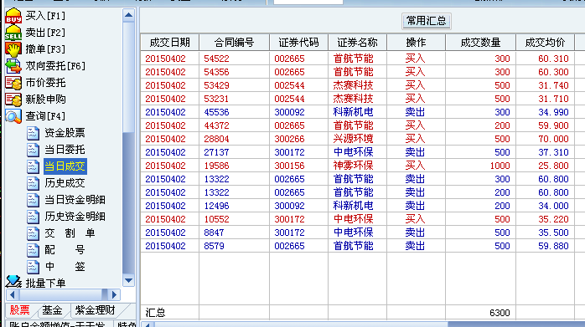Open 批量下单 entry
The width and height of the screenshot is (585, 327).
[x=45, y=283]
